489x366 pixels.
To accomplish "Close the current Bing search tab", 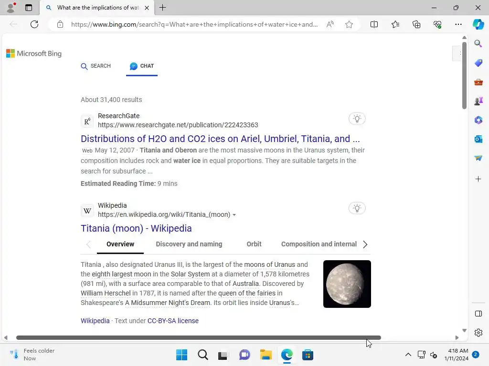I will click(147, 8).
